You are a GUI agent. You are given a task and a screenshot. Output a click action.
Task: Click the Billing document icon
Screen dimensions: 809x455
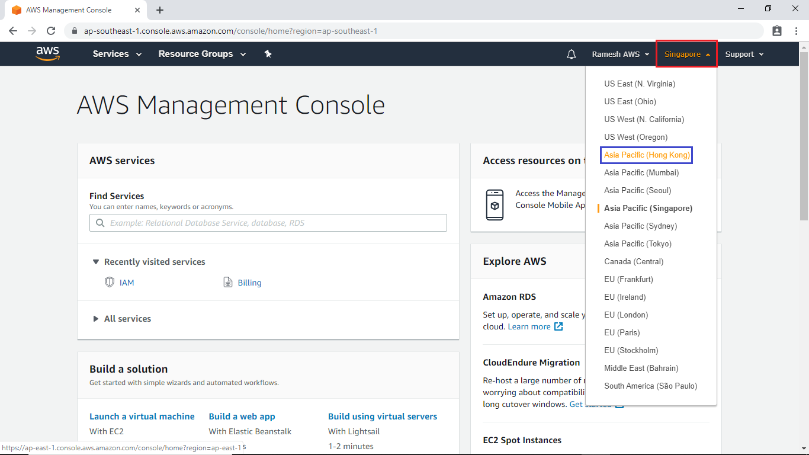[x=228, y=283]
